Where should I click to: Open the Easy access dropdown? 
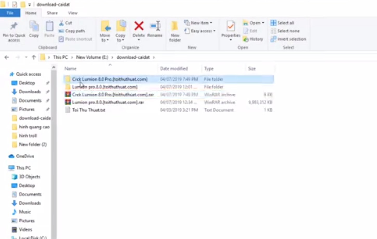[200, 31]
